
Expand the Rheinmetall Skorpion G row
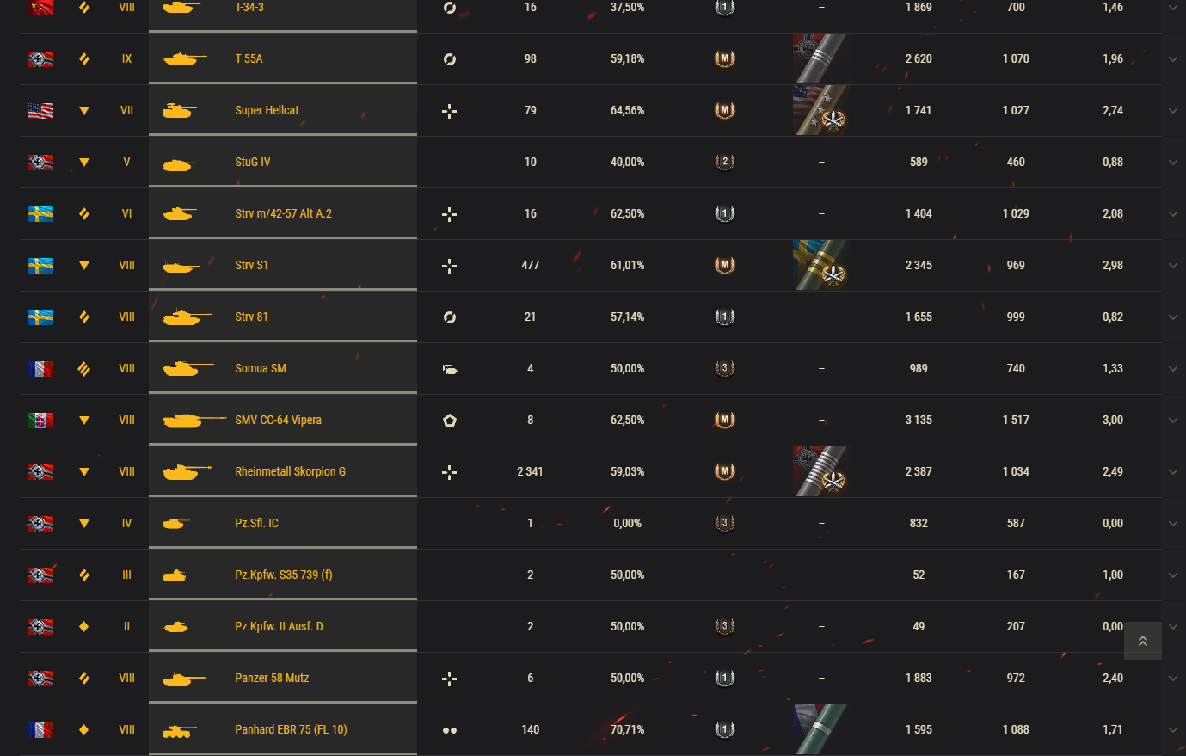coord(1173,472)
